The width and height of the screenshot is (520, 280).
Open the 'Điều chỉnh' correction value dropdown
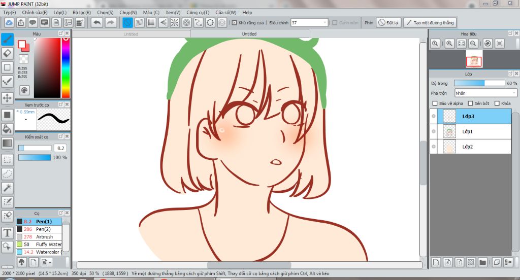pos(309,22)
